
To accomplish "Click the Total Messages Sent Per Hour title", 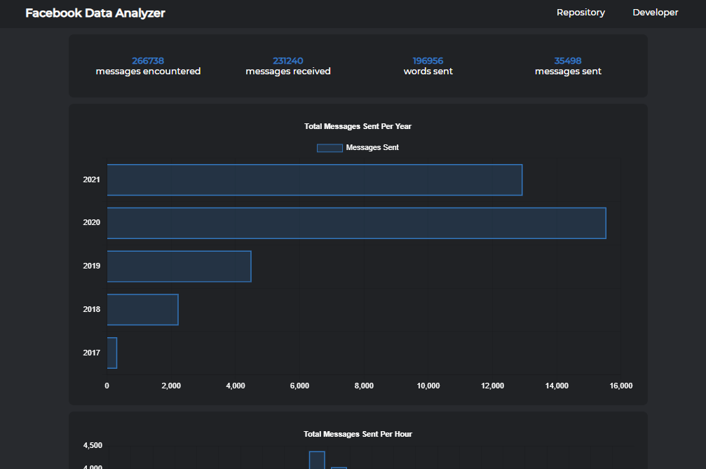I will [x=358, y=435].
